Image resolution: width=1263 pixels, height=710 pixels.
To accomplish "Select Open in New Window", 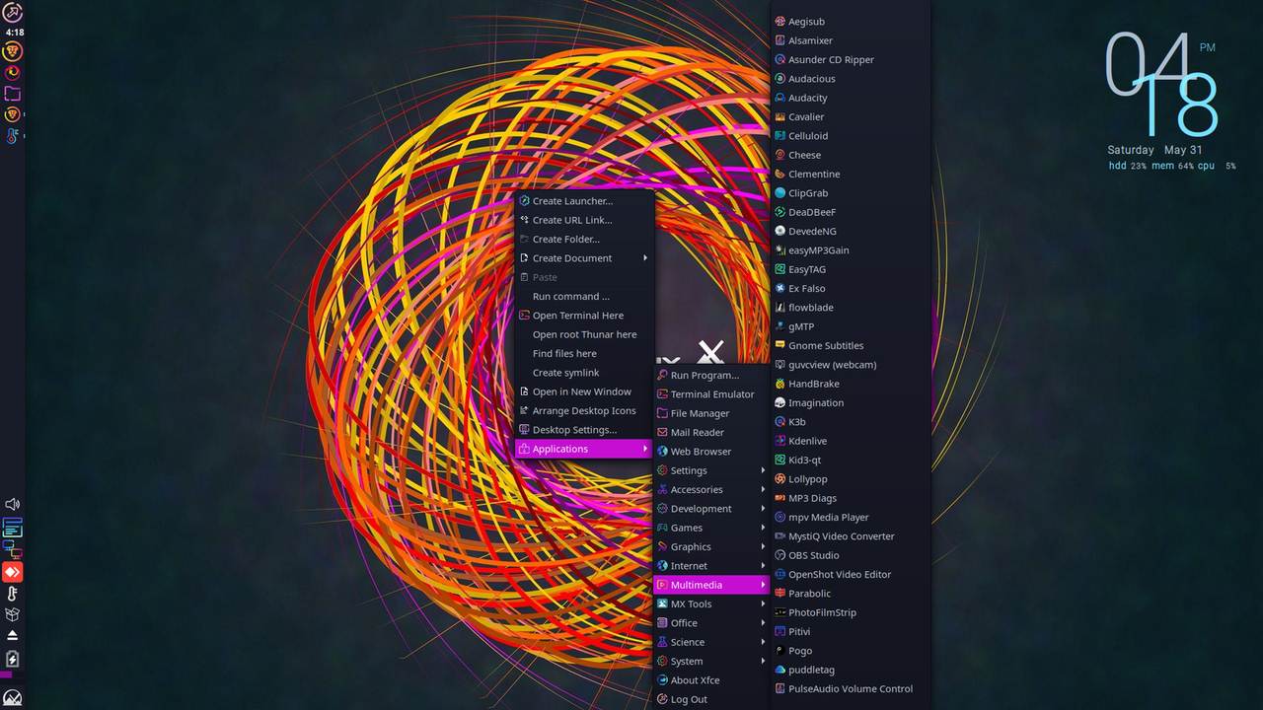I will click(584, 391).
